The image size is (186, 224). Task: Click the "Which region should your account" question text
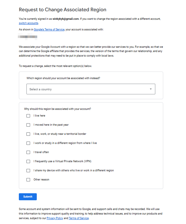click(x=63, y=78)
